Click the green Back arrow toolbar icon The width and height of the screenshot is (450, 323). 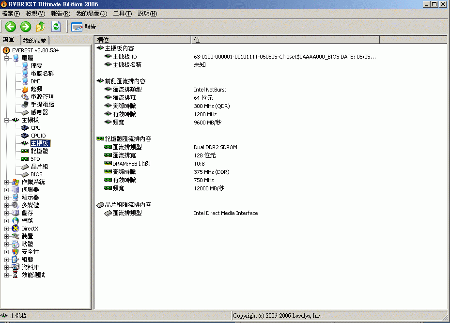pyautogui.click(x=11, y=27)
